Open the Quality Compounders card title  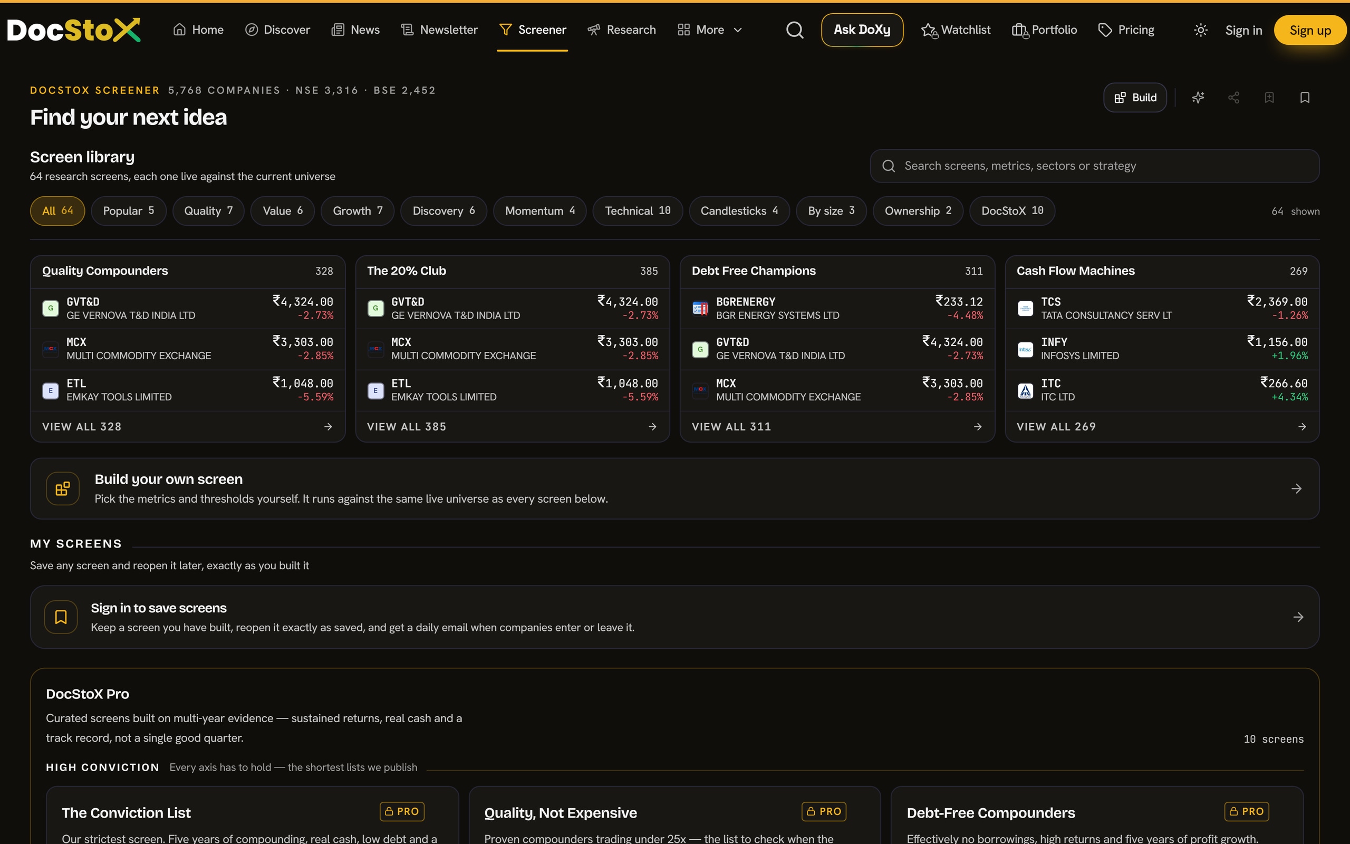pos(105,271)
